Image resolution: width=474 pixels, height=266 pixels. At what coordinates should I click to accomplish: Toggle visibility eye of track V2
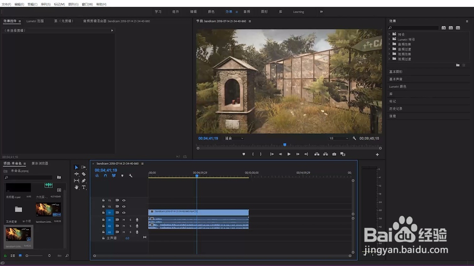(x=124, y=206)
